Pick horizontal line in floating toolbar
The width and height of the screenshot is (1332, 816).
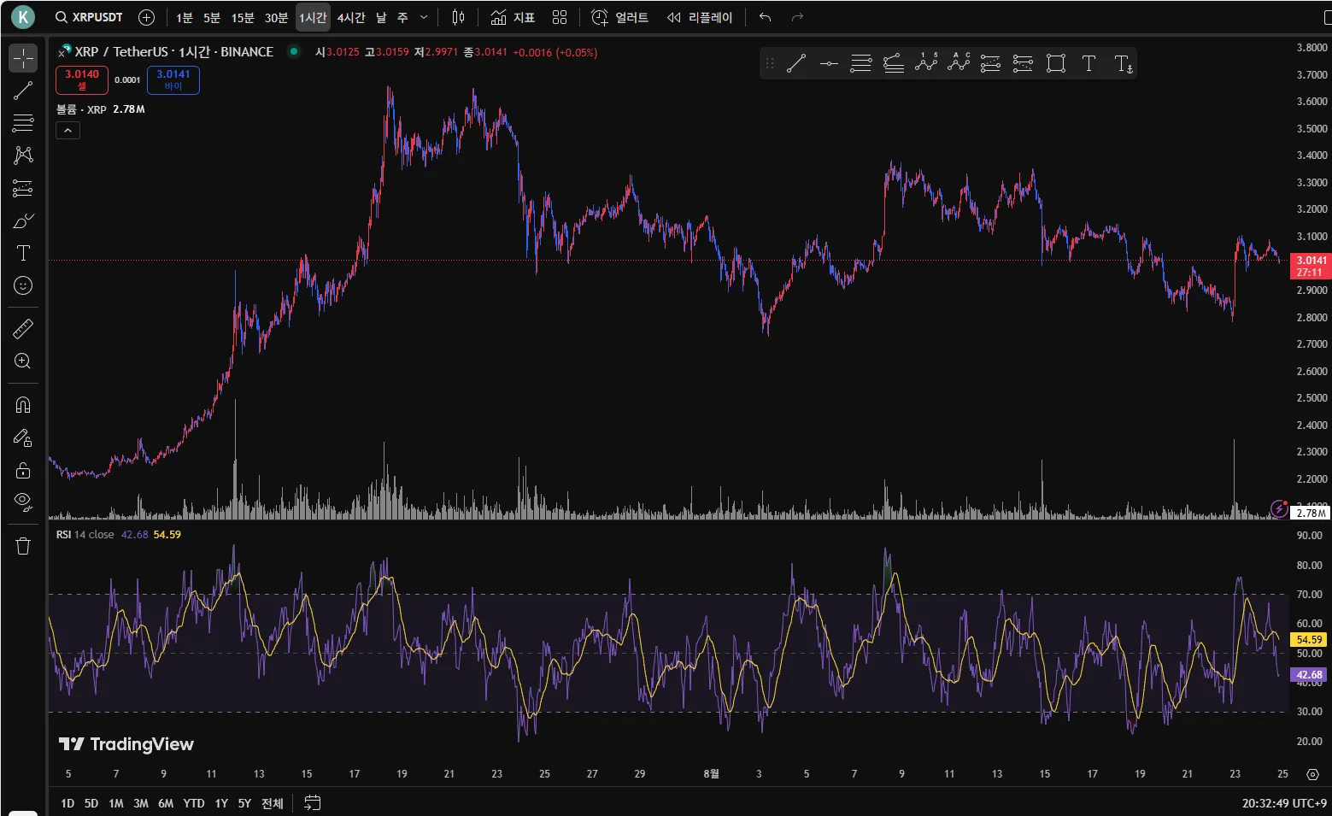point(829,63)
